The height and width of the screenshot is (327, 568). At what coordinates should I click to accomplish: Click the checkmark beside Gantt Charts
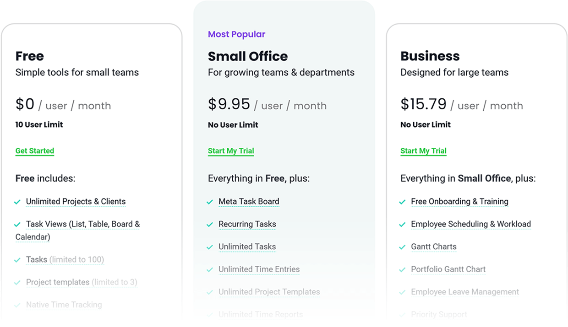tap(402, 247)
